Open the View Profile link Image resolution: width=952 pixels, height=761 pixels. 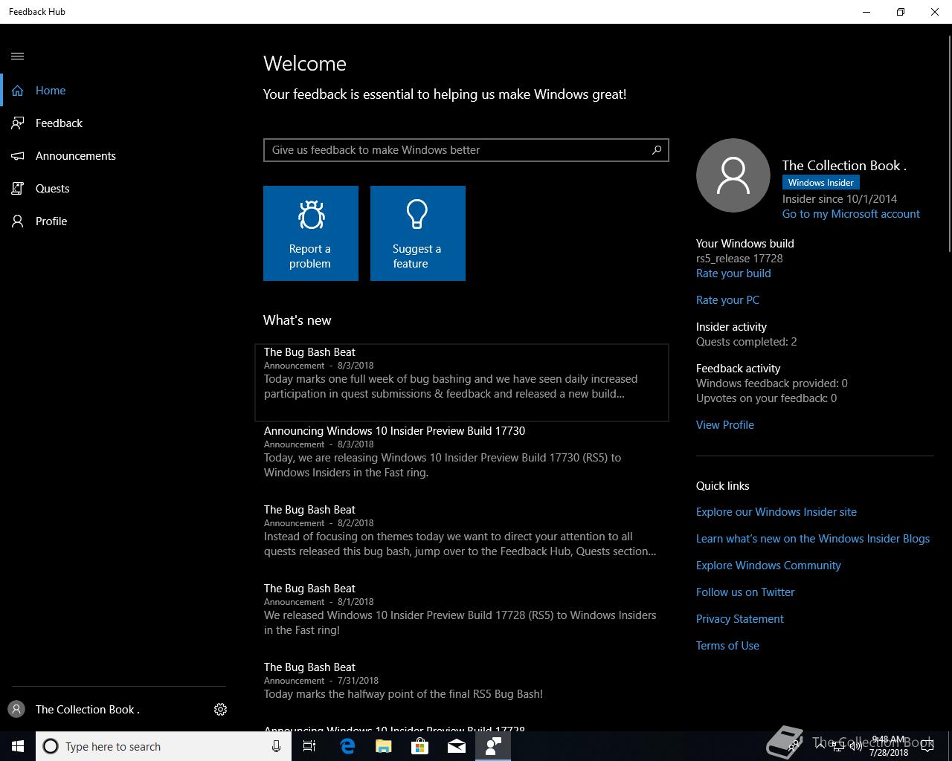[x=725, y=425]
